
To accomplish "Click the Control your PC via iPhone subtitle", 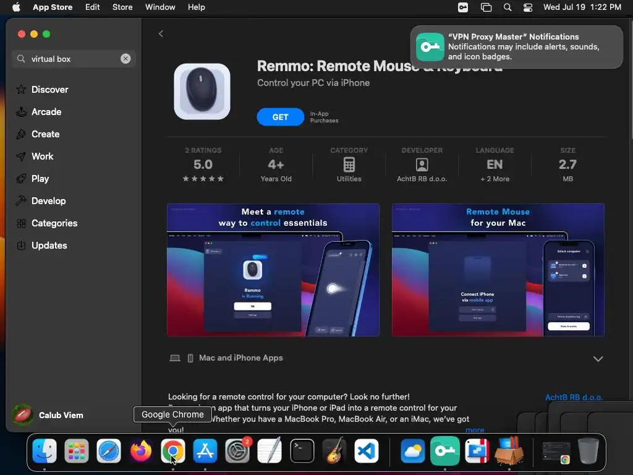I will point(313,83).
